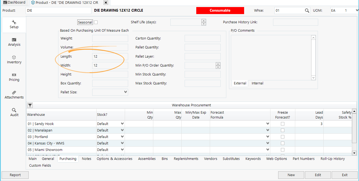Open the Inventory sidebar panel
This screenshot has height=181, width=359.
[14, 60]
